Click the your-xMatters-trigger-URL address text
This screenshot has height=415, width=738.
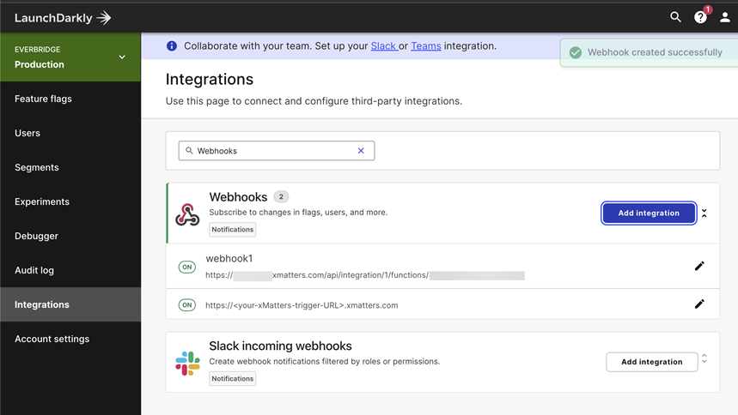pyautogui.click(x=302, y=305)
